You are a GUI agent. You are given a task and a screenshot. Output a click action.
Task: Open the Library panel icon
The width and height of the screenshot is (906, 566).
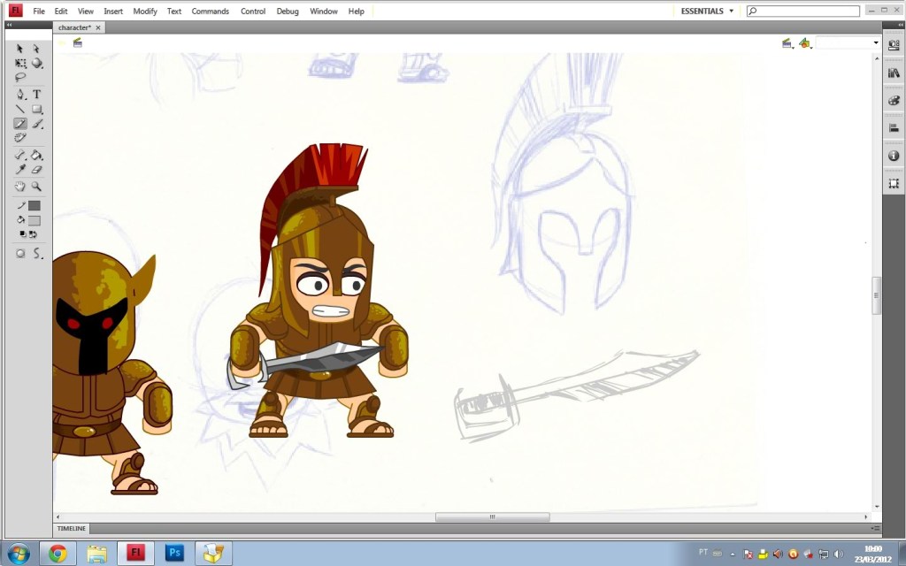tap(894, 73)
